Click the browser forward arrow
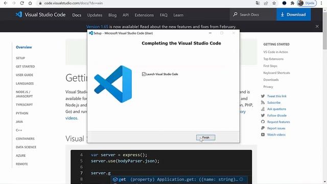This screenshot has height=184, width=327. coord(14,3)
